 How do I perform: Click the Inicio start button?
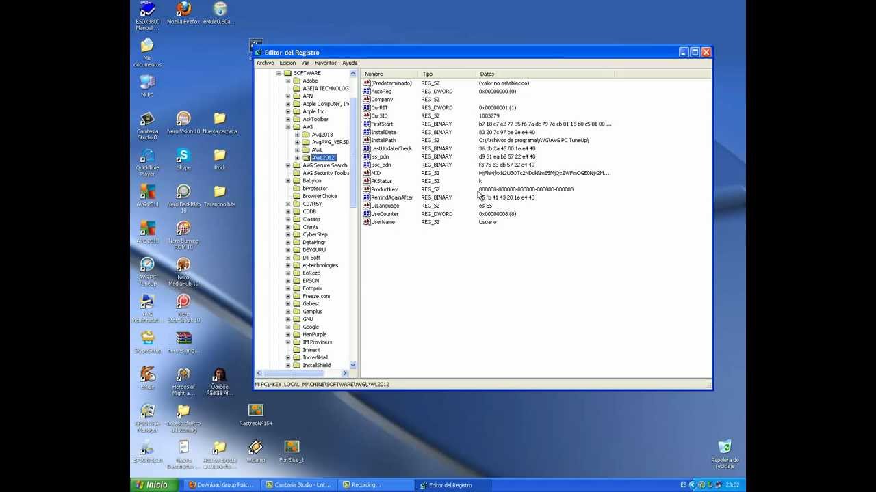(x=152, y=484)
